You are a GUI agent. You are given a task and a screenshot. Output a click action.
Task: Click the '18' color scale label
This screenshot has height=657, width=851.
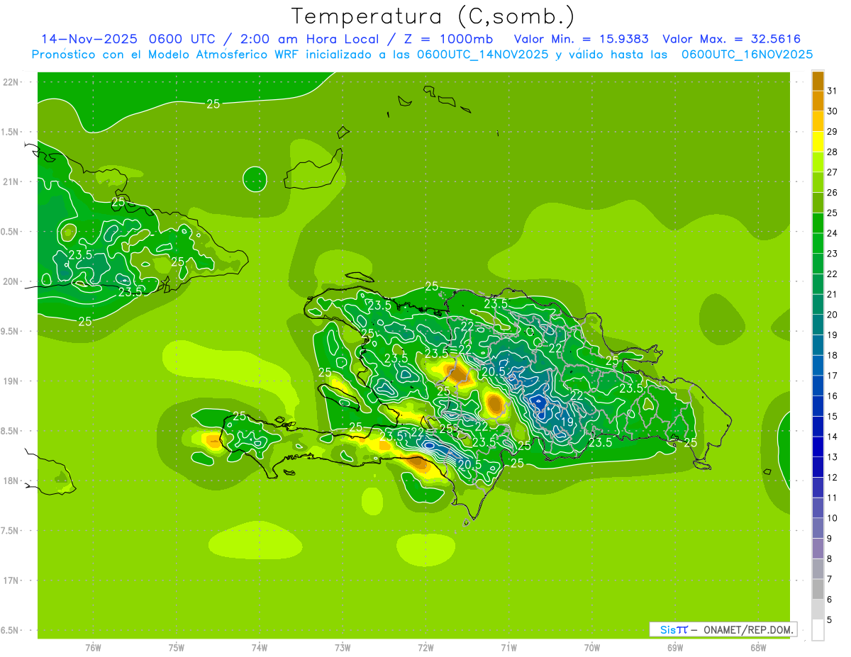point(832,355)
